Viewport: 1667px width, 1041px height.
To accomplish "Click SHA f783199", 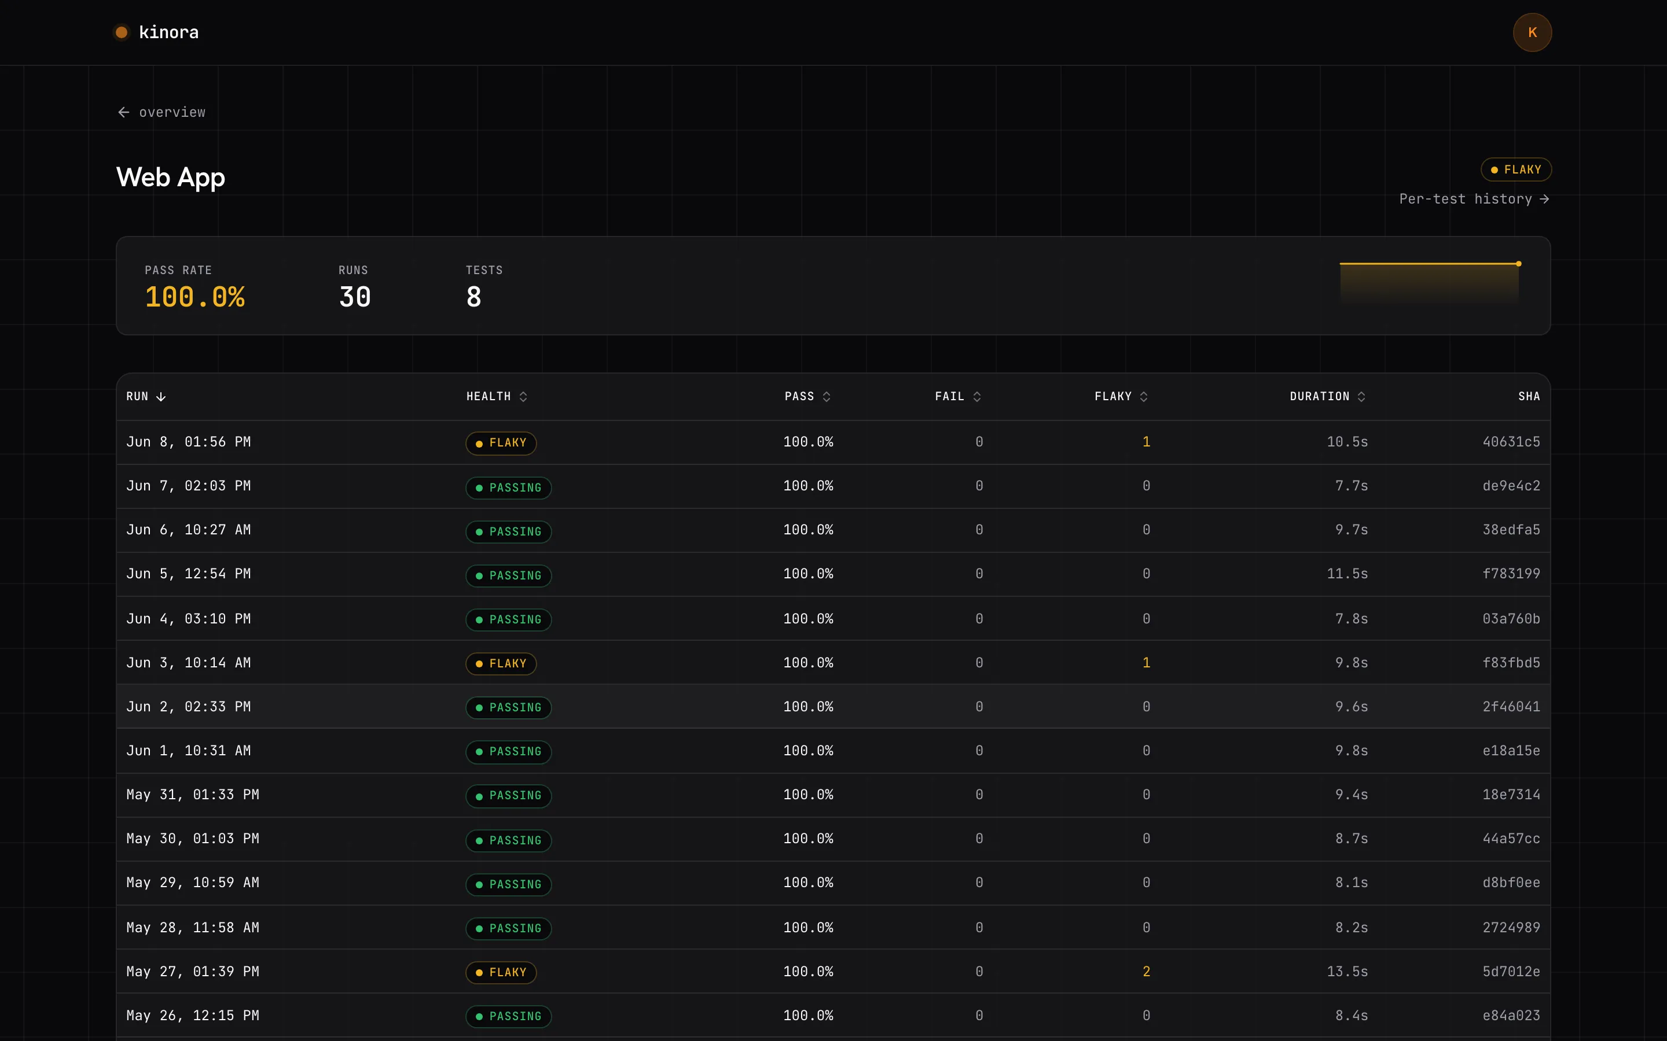I will coord(1511,574).
